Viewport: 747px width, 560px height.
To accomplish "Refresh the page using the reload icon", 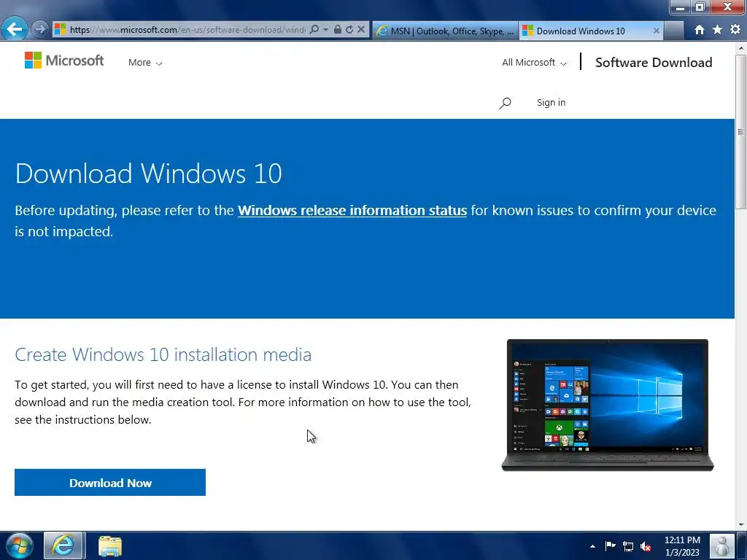I will [349, 29].
